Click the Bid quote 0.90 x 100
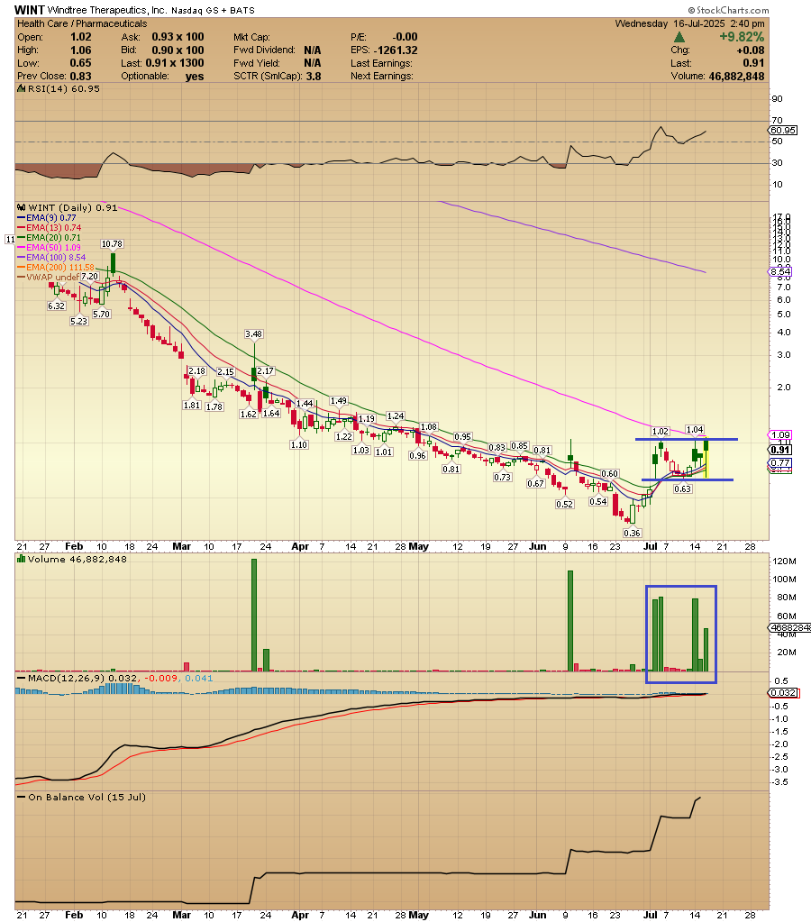This screenshot has height=922, width=811. pyautogui.click(x=178, y=50)
